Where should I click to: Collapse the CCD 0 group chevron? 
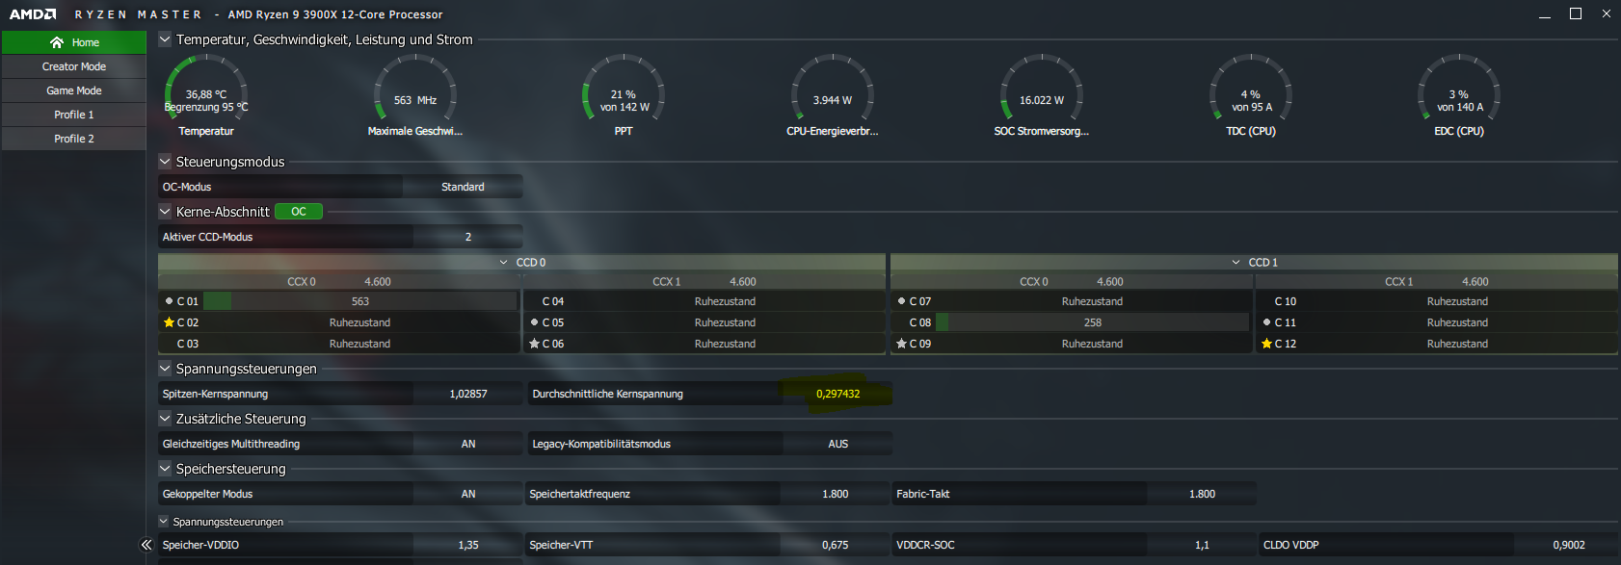(503, 262)
